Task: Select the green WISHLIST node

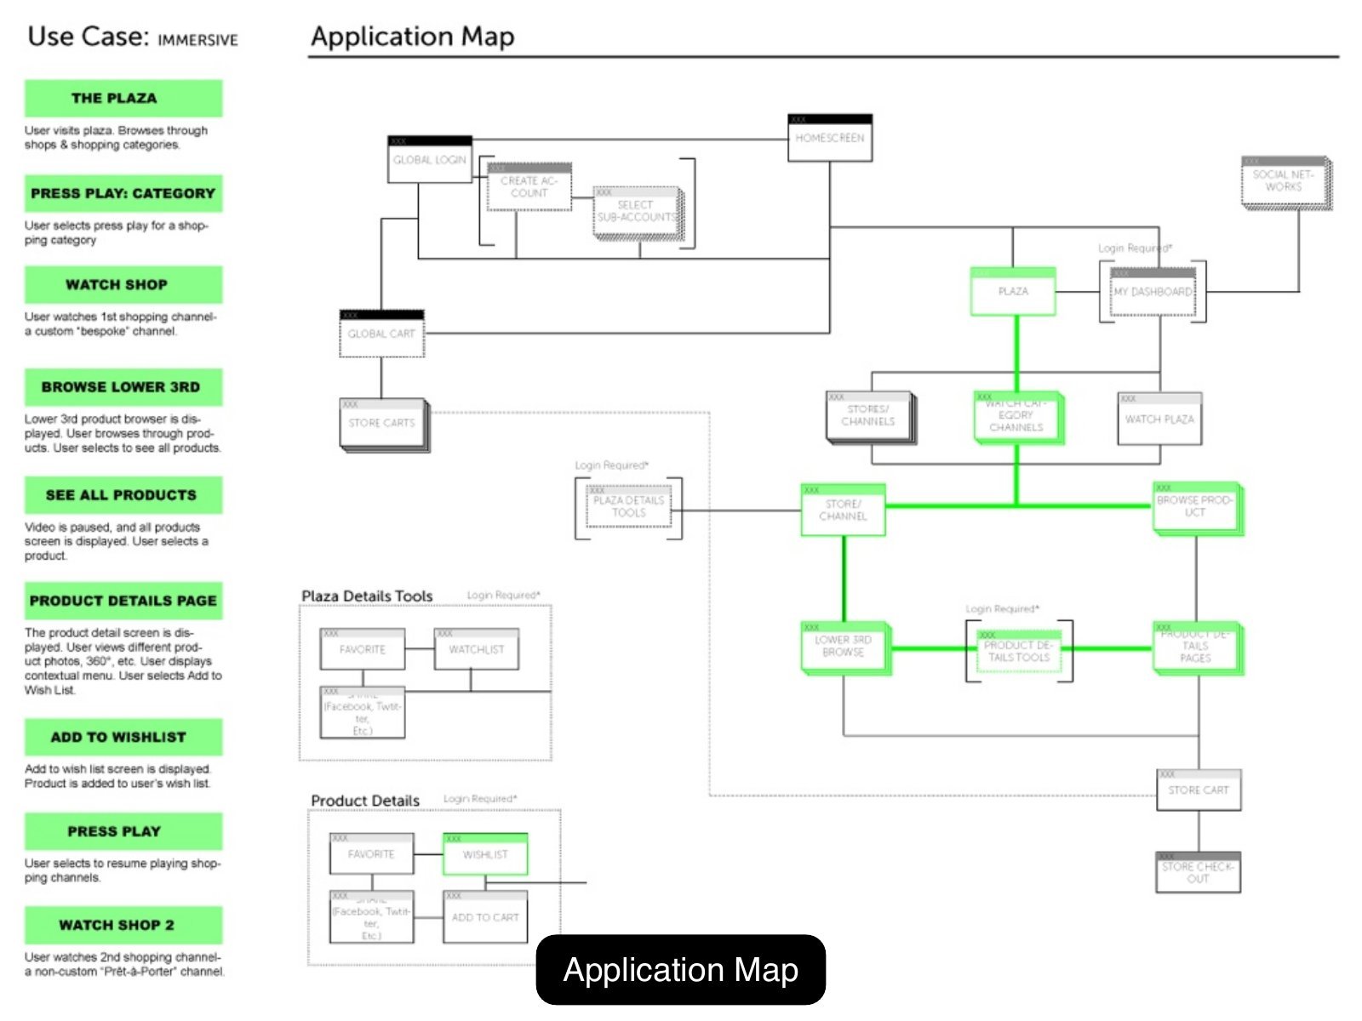Action: pyautogui.click(x=485, y=854)
